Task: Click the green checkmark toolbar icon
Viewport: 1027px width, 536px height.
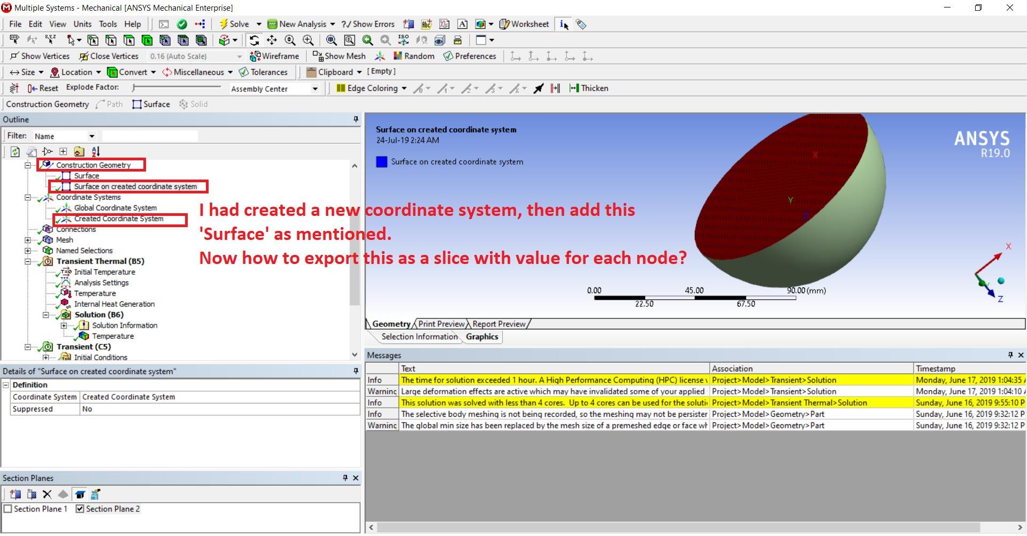Action: tap(182, 24)
